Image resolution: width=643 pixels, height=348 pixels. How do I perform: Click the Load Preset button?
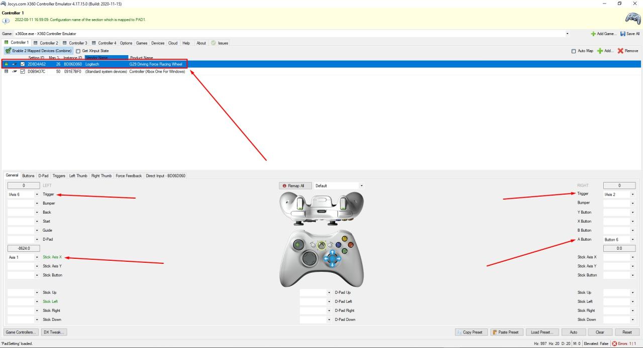point(542,332)
